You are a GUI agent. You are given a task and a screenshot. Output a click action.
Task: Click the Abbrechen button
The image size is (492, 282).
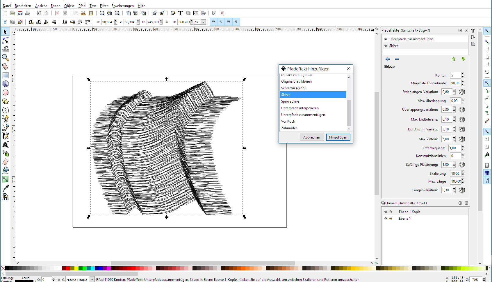click(311, 137)
